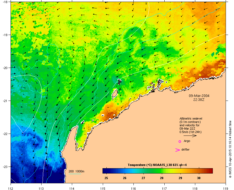Click the cyan depth contour sample line
The image size is (234, 190).
[x=75, y=174]
